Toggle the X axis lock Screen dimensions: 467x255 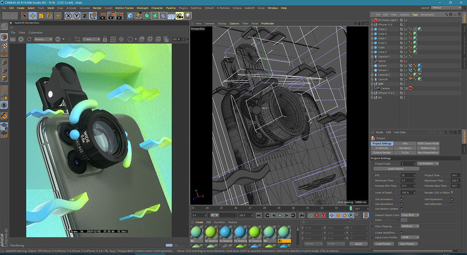pos(68,16)
